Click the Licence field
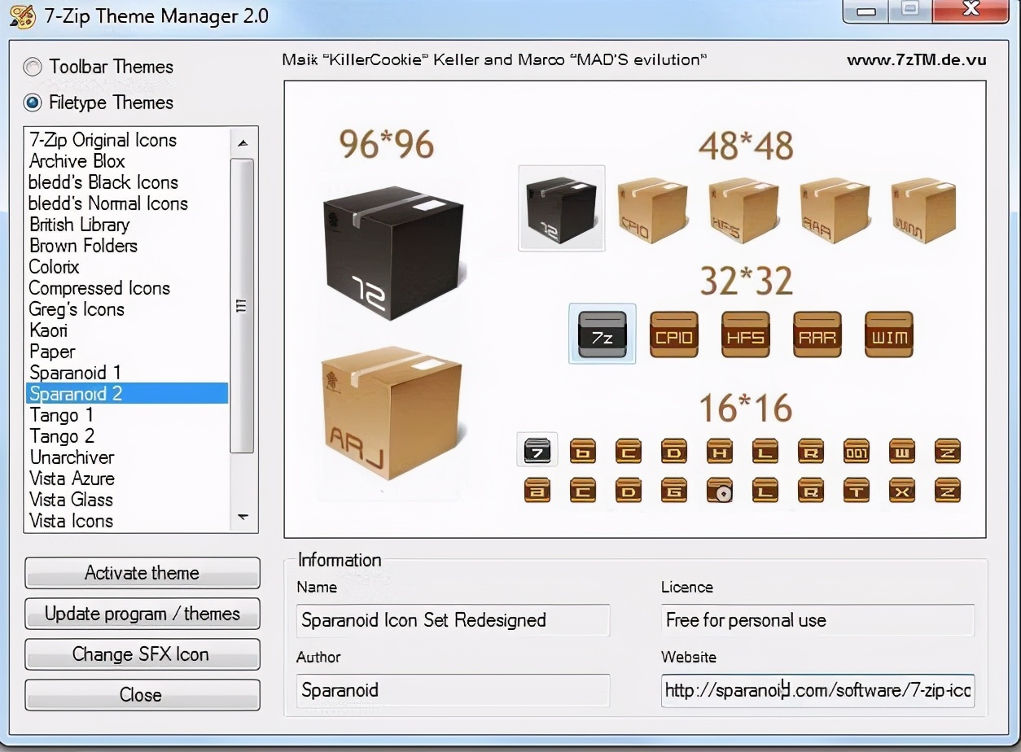The height and width of the screenshot is (752, 1021). [817, 620]
